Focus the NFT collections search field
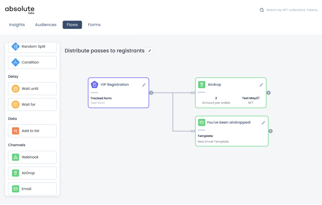Screen dimensions: 322x205 point(292,10)
